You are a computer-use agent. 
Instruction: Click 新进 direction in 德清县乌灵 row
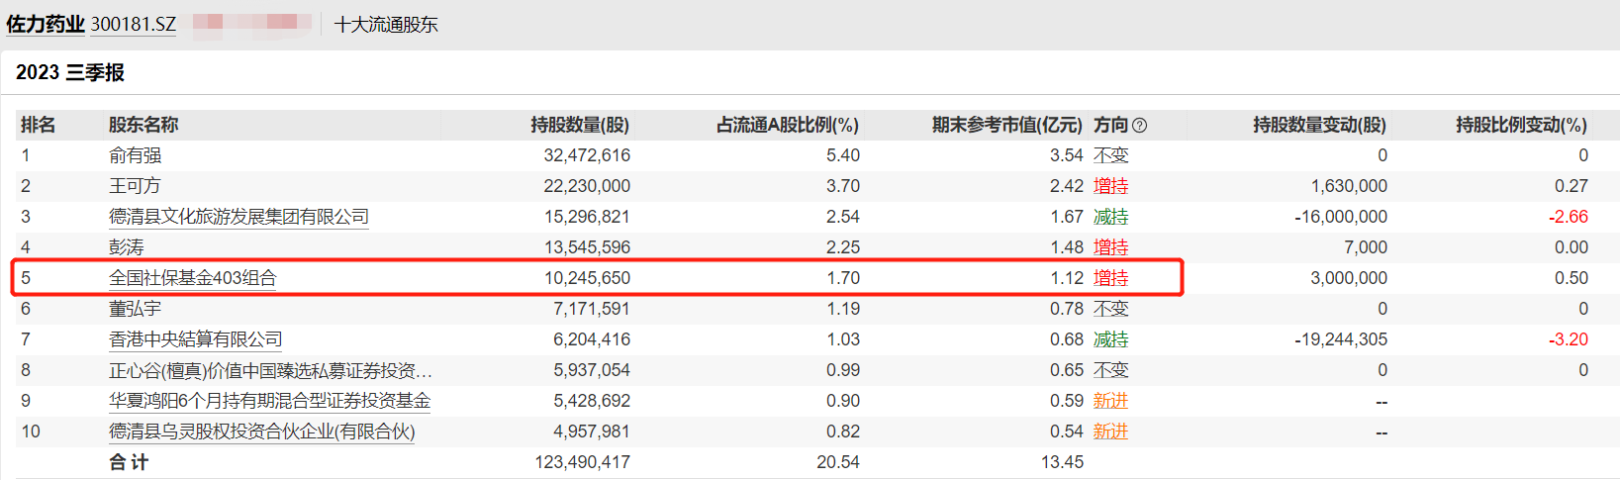click(1111, 432)
